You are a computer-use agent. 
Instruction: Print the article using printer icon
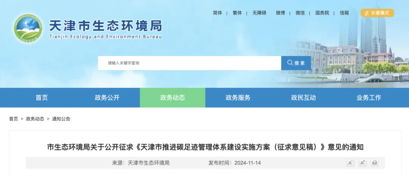click(x=375, y=163)
